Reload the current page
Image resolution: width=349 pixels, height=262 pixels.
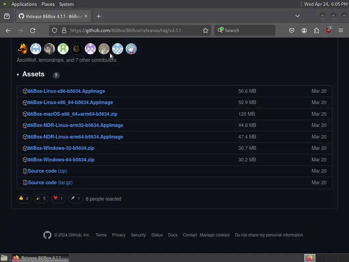[33, 30]
